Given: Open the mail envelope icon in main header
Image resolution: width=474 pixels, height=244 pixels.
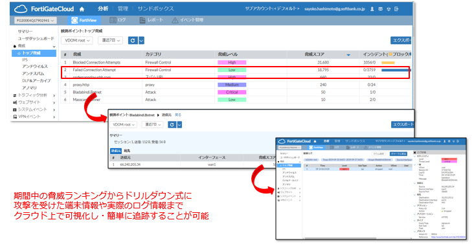Looking at the screenshot, I should [380, 9].
